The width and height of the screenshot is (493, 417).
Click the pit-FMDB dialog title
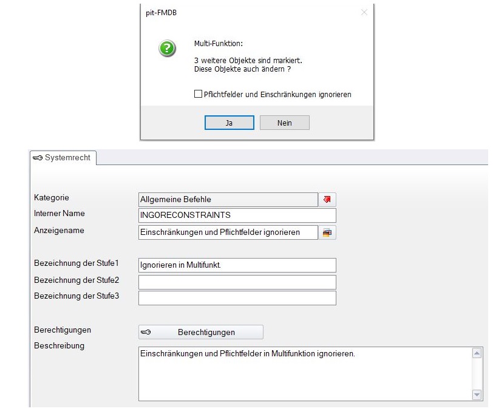tap(161, 13)
